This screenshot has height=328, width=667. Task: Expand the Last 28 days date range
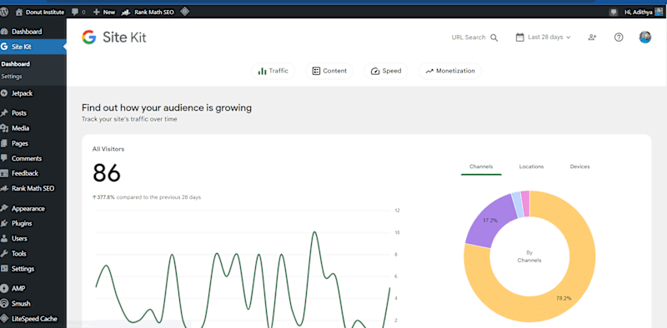544,37
